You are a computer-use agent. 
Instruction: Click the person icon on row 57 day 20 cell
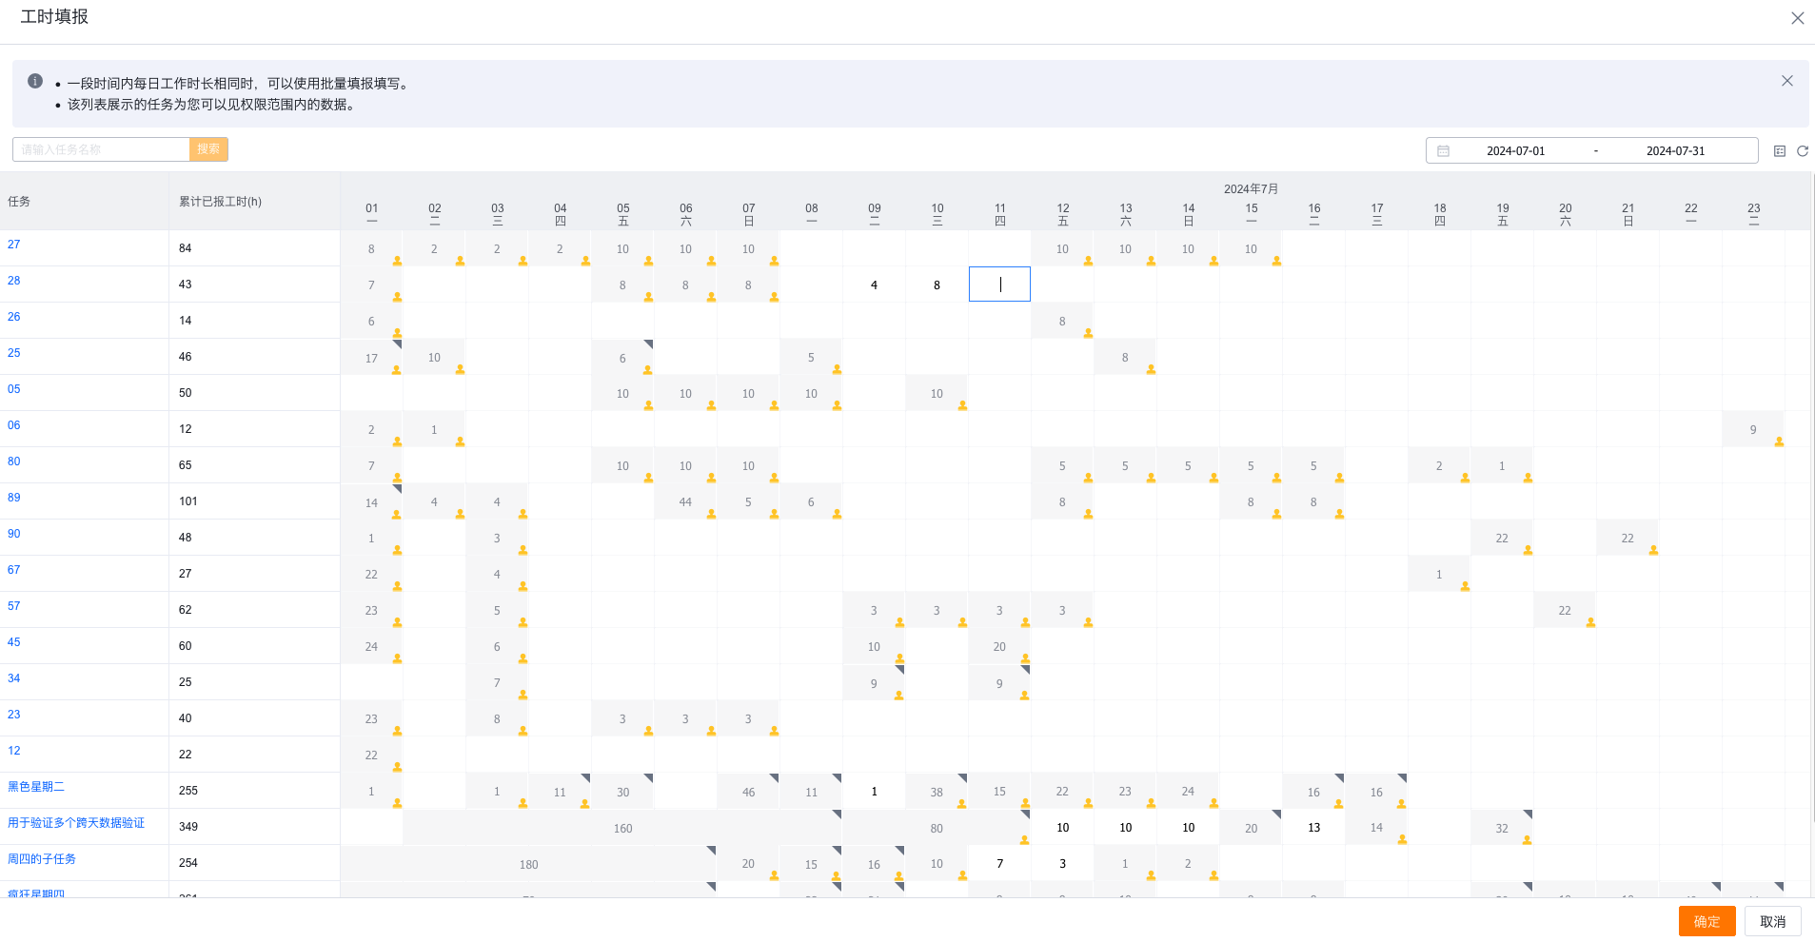(1589, 622)
